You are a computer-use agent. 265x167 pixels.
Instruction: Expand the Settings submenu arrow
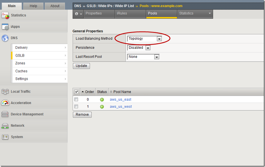pos(65,79)
